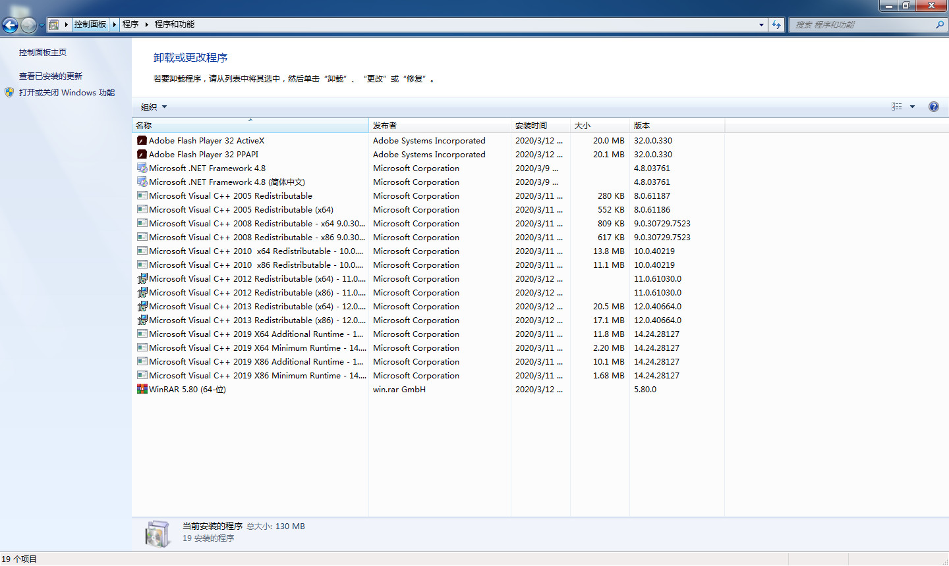Click Visual C++ 2019 X86 Additional Runtime icon
This screenshot has height=566, width=949.
point(142,361)
